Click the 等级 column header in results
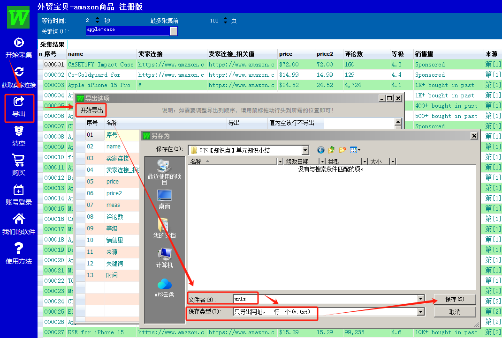Screen dimensions: 502x338 click(402, 54)
